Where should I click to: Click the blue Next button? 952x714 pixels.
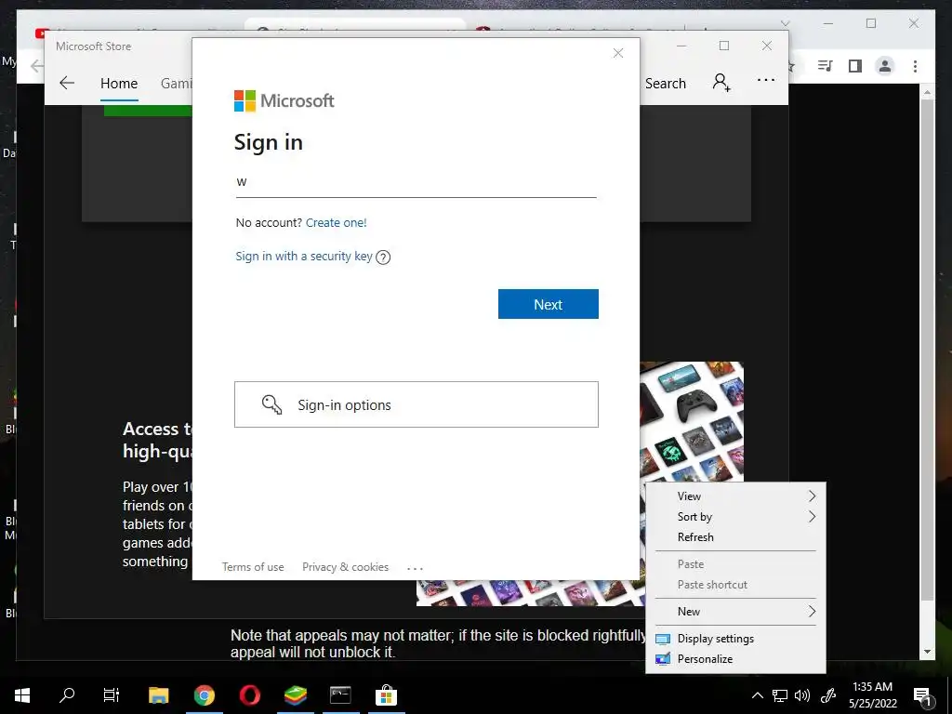coord(549,304)
